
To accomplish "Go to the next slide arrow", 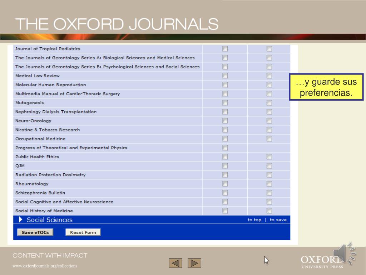I will pyautogui.click(x=194, y=263).
